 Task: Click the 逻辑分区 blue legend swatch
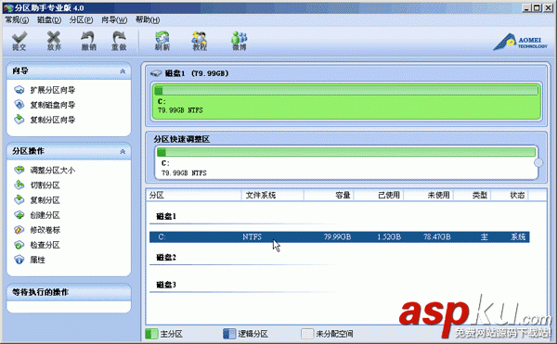229,334
